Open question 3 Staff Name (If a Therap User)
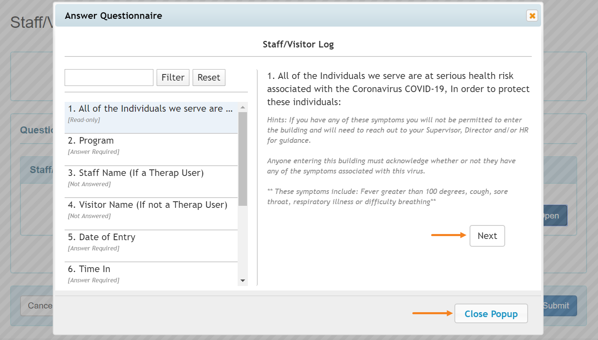Screen dimensions: 598x340 tap(151, 178)
